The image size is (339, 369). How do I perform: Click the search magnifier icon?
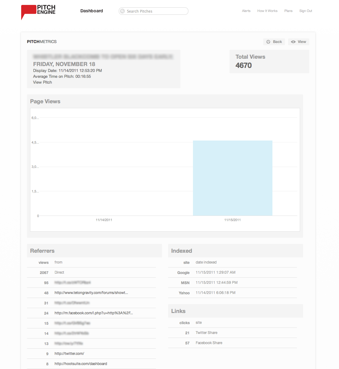123,11
